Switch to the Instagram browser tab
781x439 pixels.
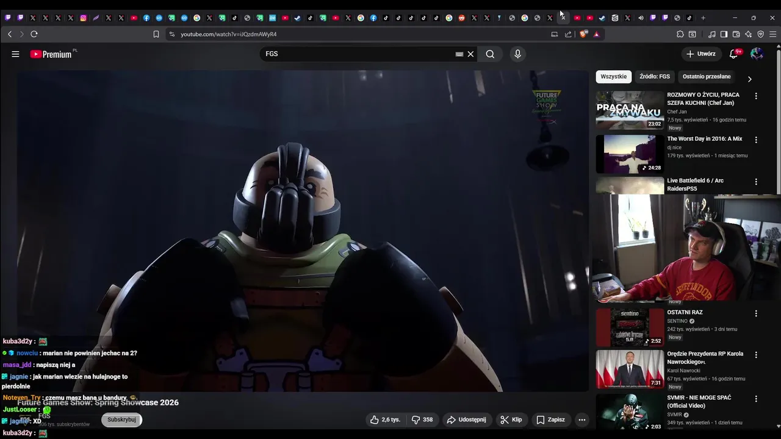(83, 18)
